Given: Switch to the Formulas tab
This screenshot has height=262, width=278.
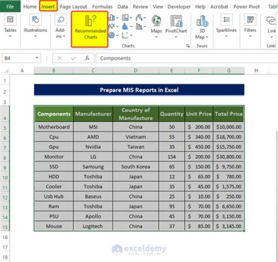Looking at the screenshot, I should (102, 7).
